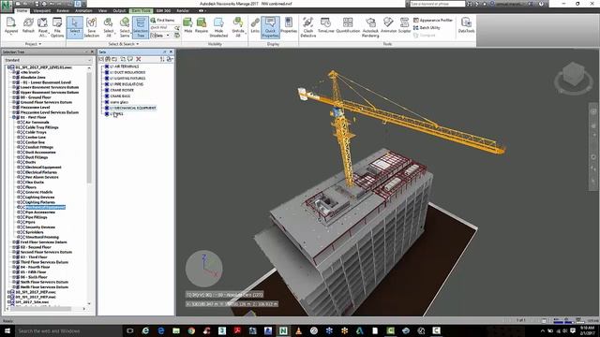Image resolution: width=600 pixels, height=337 pixels.
Task: Expand the Project panel dropdown arrow
Action: [x=40, y=44]
